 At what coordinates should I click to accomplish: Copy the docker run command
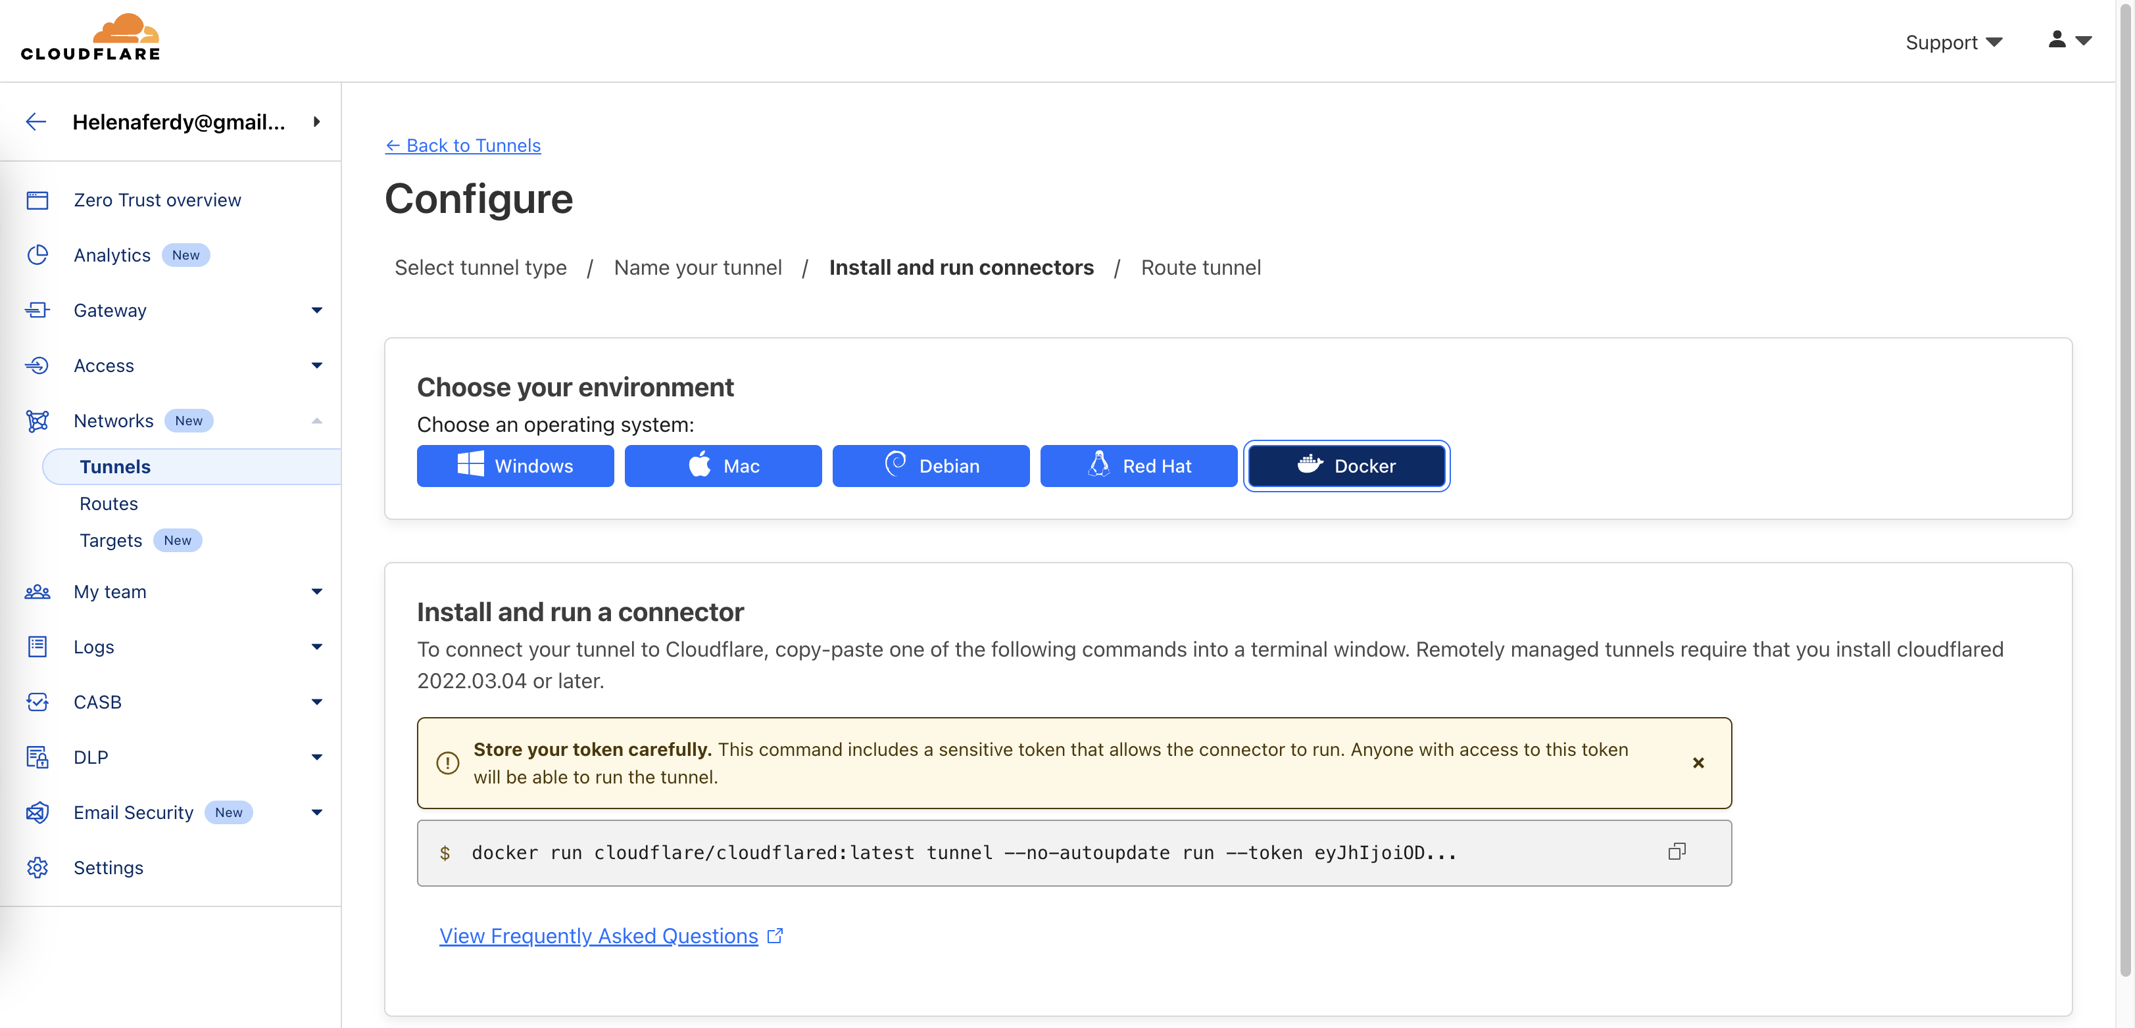tap(1676, 852)
